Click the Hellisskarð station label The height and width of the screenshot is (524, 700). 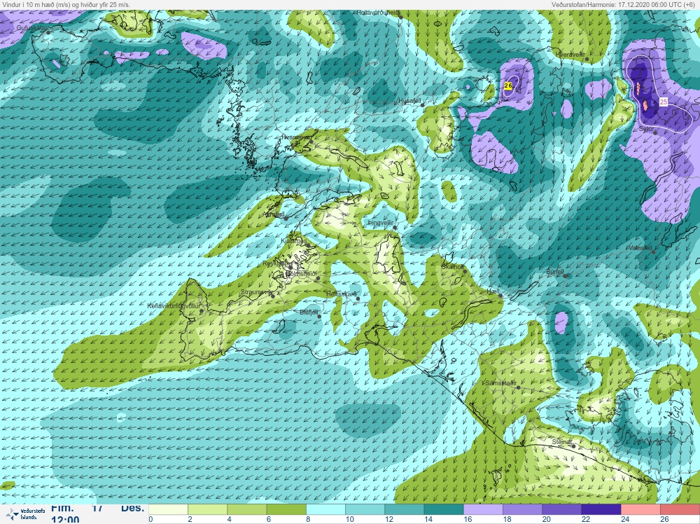pyautogui.click(x=342, y=294)
